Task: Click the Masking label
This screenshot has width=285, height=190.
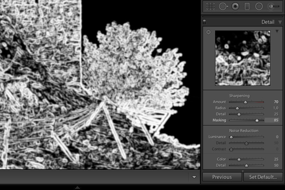Action: pyautogui.click(x=219, y=120)
